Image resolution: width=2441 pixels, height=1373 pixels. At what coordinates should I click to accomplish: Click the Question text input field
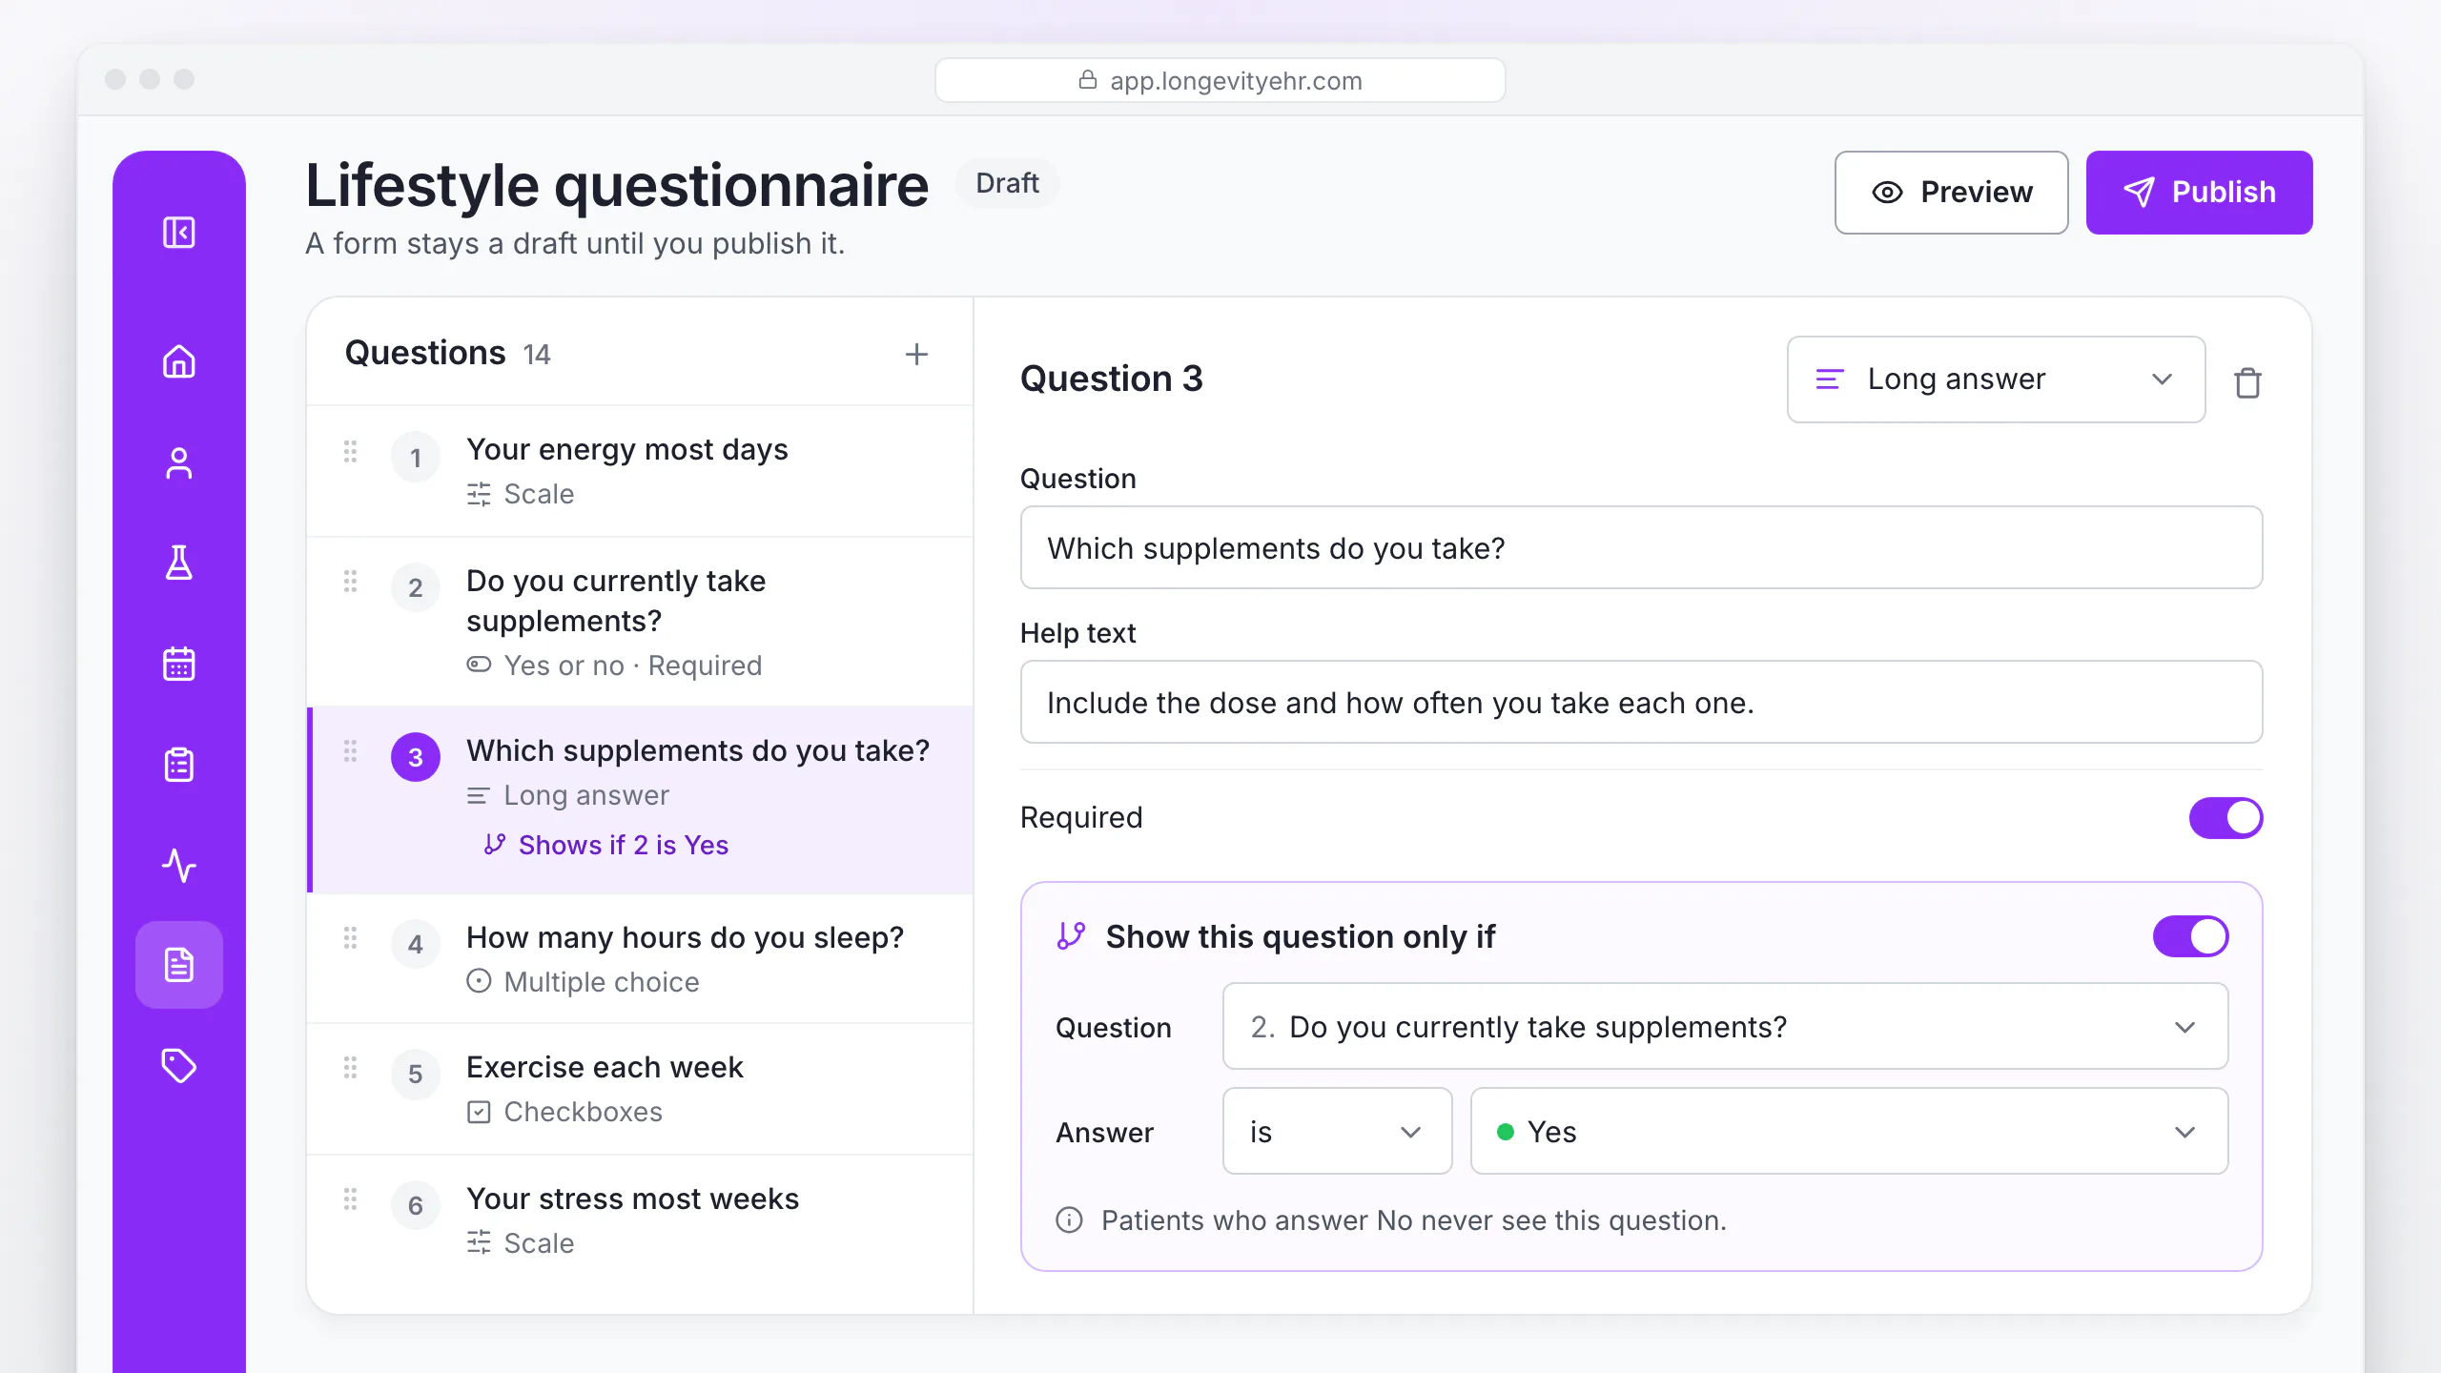click(1641, 548)
